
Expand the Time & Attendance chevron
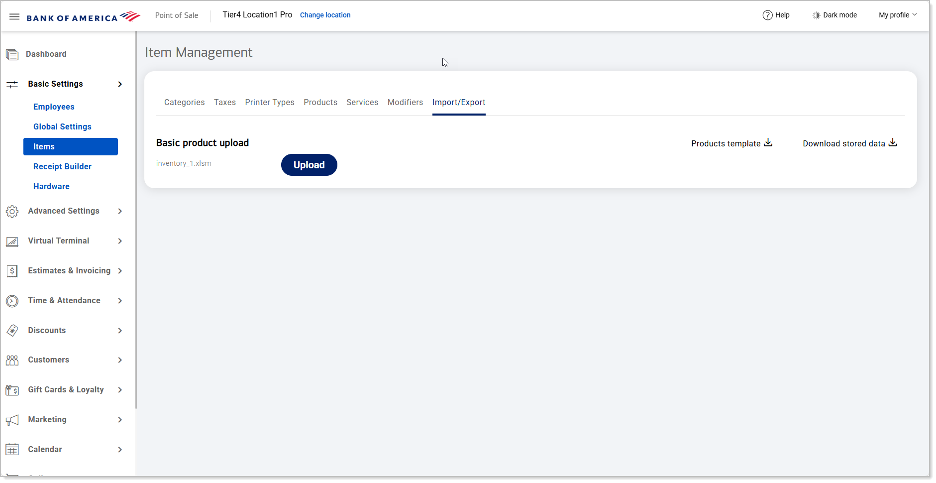pyautogui.click(x=120, y=301)
